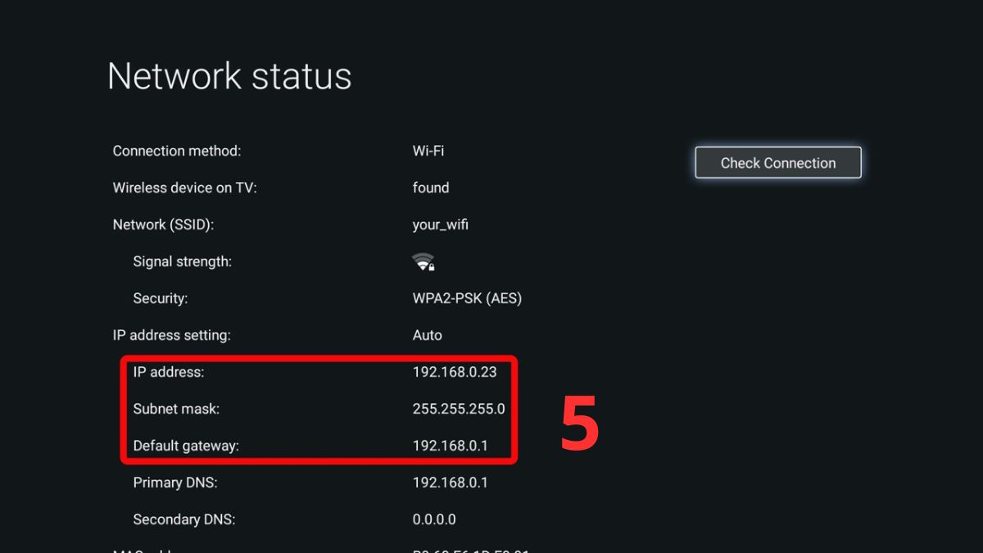This screenshot has height=553, width=983.
Task: Click the Network (SSID) label
Action: tap(163, 224)
